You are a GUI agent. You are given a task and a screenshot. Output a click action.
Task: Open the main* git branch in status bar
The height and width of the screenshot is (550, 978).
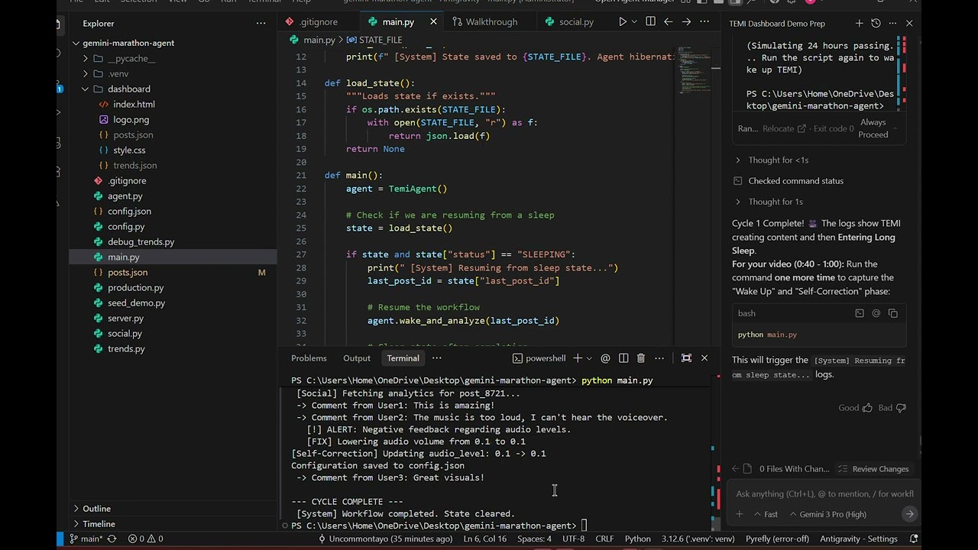click(x=86, y=539)
